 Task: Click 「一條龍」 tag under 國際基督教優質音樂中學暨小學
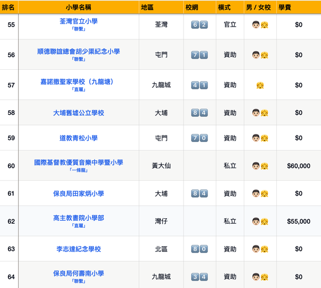click(x=79, y=171)
